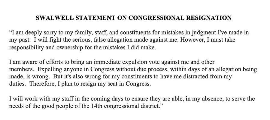Click the heading 'SWALWELL STATEMENT ON CONGRESSIONAL RESIGNATION'
The image size is (270, 120).
click(133, 18)
